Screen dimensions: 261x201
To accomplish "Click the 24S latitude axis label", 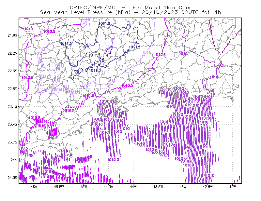I will (14, 160).
